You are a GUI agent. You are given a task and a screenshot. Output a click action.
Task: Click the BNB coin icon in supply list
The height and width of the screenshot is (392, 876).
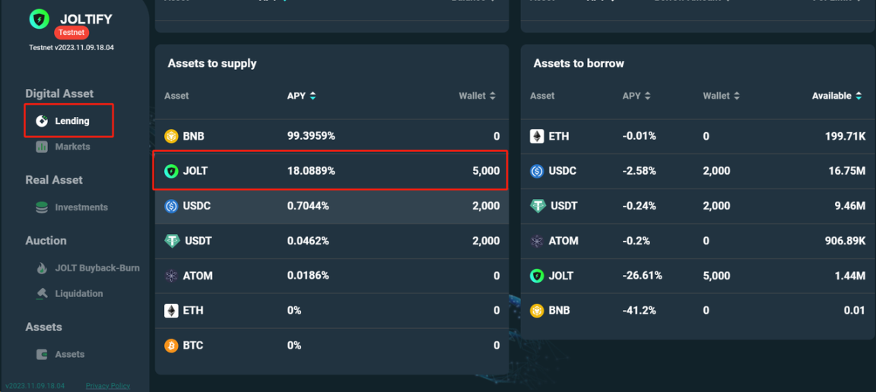[x=171, y=136]
